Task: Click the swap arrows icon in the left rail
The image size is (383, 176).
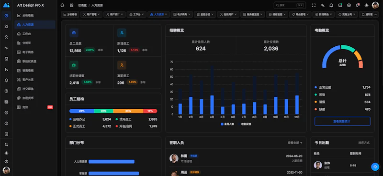Action: click(x=6, y=145)
